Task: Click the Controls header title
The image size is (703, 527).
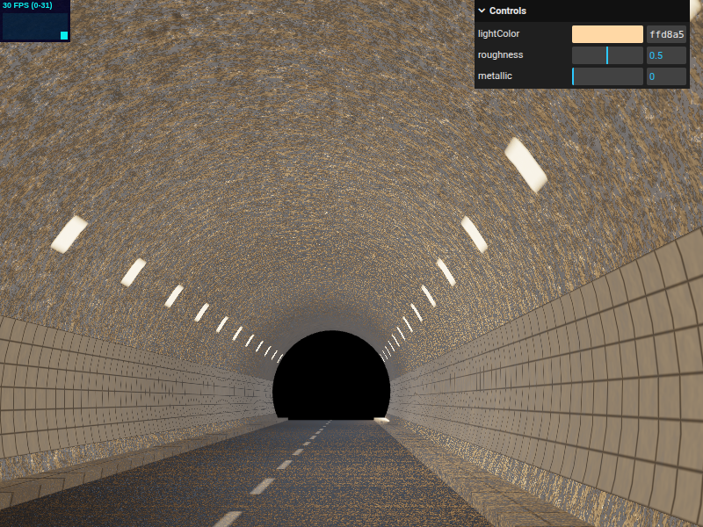Action: pos(510,11)
